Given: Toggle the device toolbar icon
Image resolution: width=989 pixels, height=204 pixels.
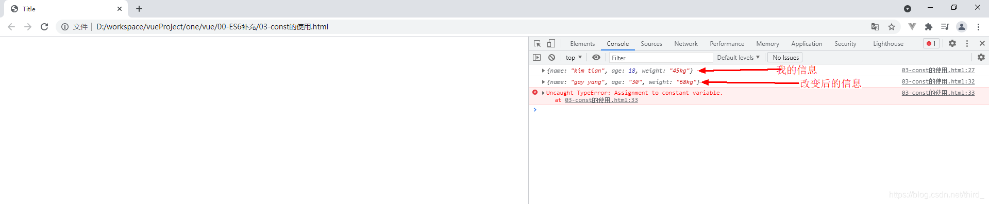Looking at the screenshot, I should coord(551,44).
